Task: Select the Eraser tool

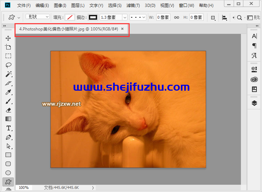Action: point(8,110)
